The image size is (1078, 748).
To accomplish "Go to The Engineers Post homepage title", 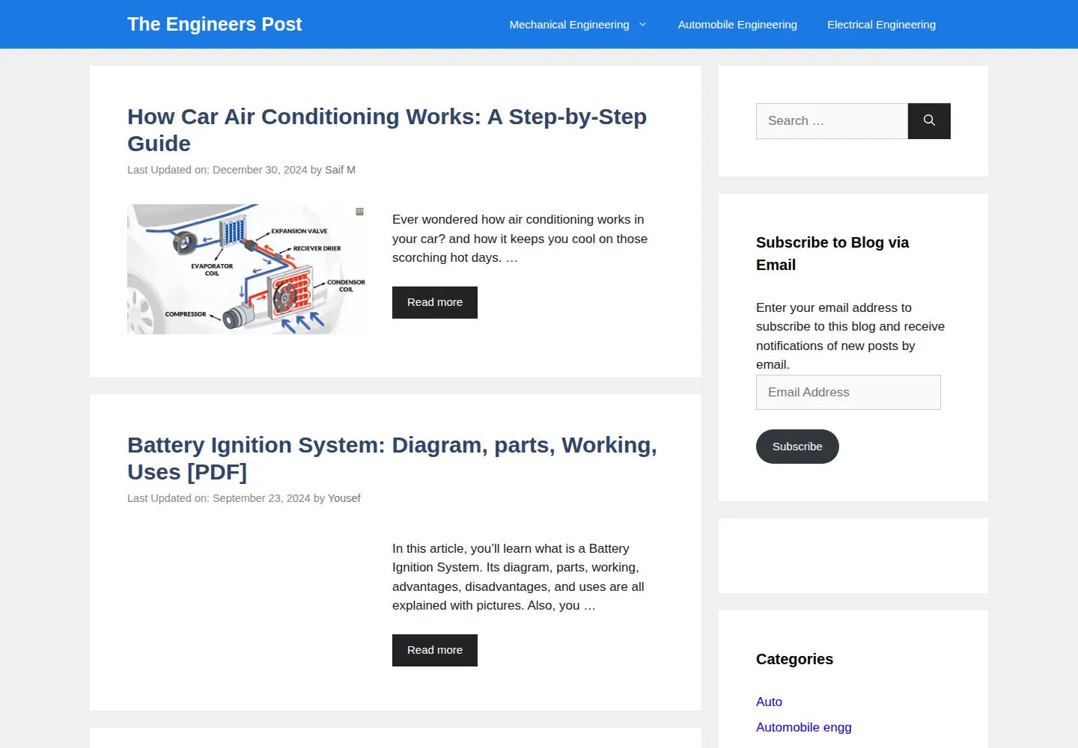I will point(214,24).
